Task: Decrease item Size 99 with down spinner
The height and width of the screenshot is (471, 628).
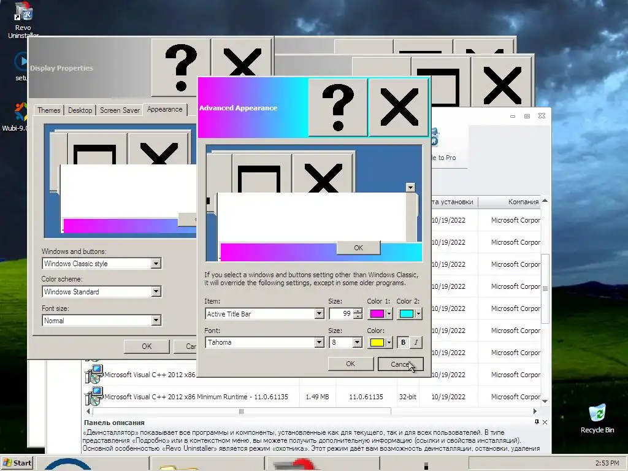Action: pos(358,316)
